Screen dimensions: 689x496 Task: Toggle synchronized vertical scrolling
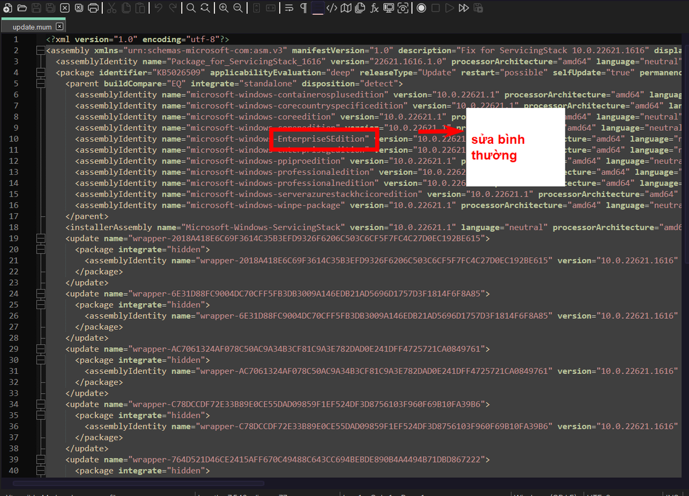(257, 8)
